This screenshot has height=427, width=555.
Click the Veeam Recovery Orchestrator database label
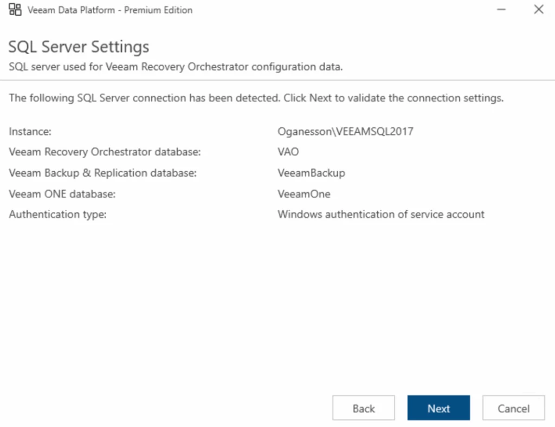(105, 152)
